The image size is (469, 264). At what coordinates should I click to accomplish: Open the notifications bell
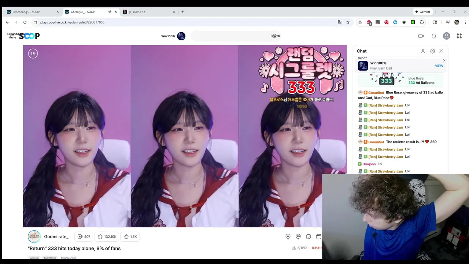[x=434, y=36]
